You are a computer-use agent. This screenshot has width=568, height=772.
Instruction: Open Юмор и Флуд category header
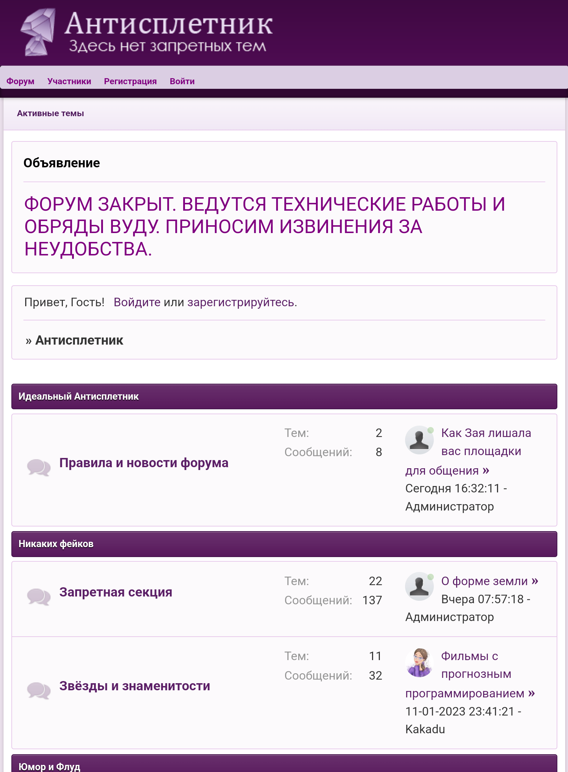click(284, 764)
